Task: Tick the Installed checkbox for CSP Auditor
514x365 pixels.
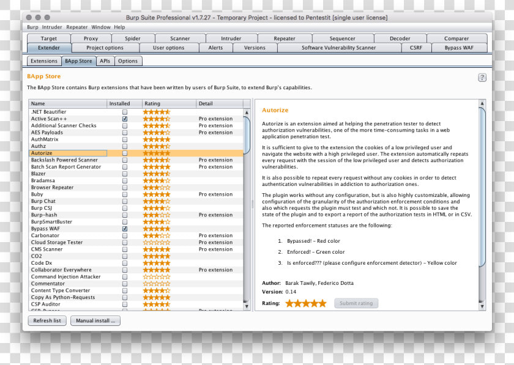Action: tap(125, 304)
